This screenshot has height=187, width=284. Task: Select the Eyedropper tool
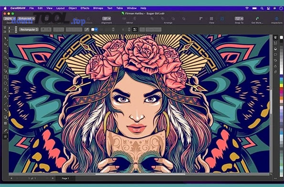(x=5, y=130)
